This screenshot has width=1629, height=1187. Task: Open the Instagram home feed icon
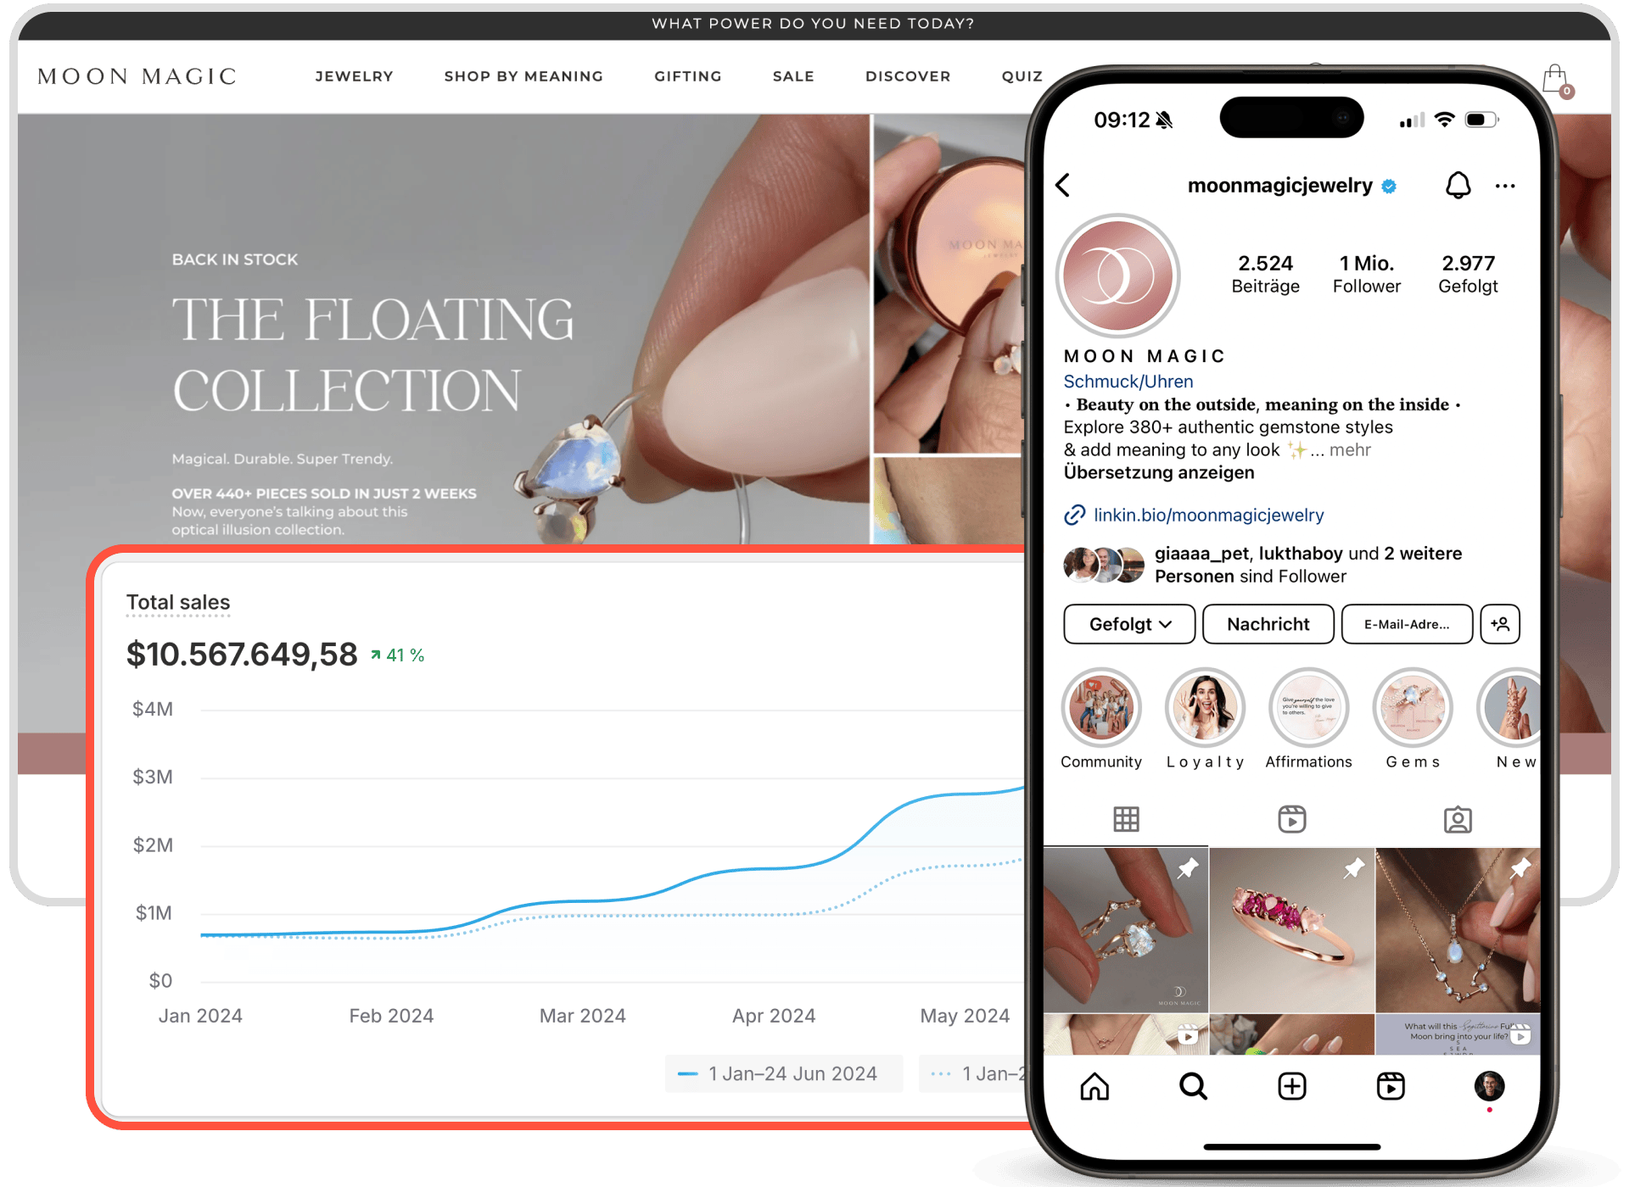(1094, 1086)
